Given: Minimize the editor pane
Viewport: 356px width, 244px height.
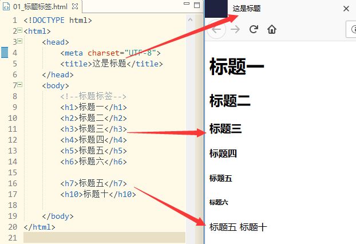Looking at the screenshot, I should (187, 3).
